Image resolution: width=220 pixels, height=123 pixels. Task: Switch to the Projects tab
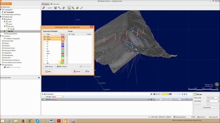click(46, 4)
